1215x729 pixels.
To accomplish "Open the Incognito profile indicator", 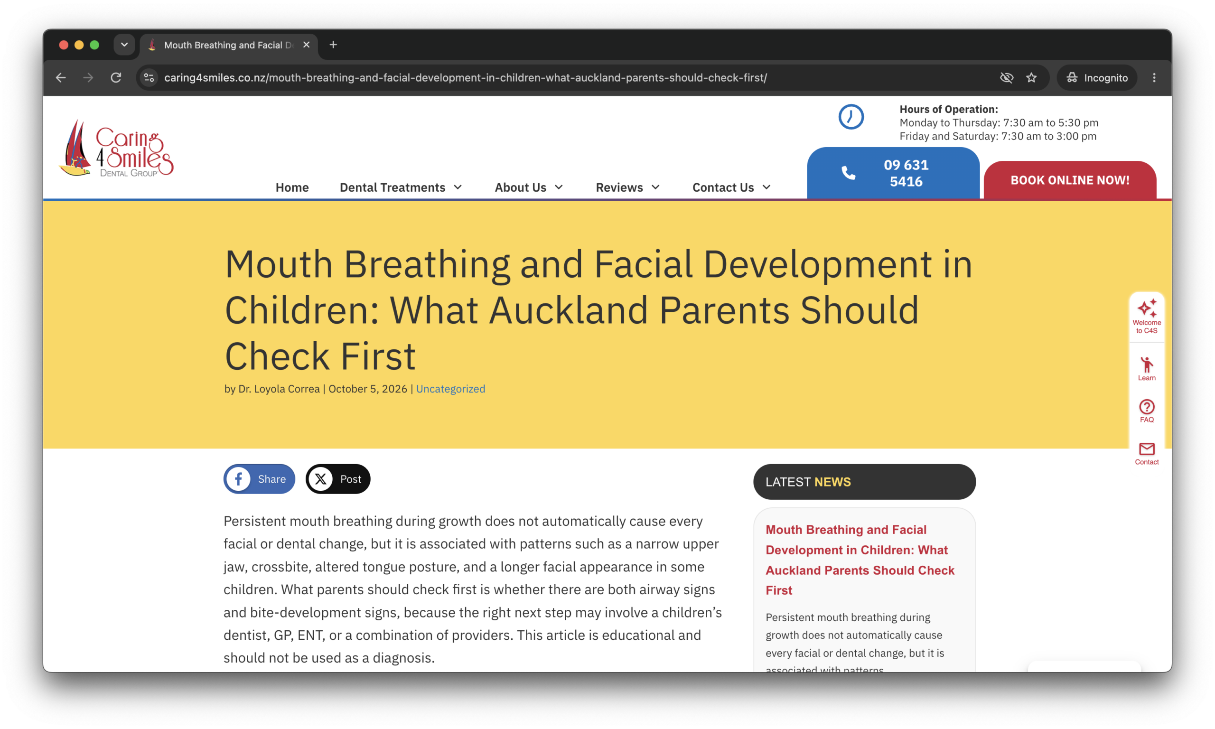I will coord(1097,78).
